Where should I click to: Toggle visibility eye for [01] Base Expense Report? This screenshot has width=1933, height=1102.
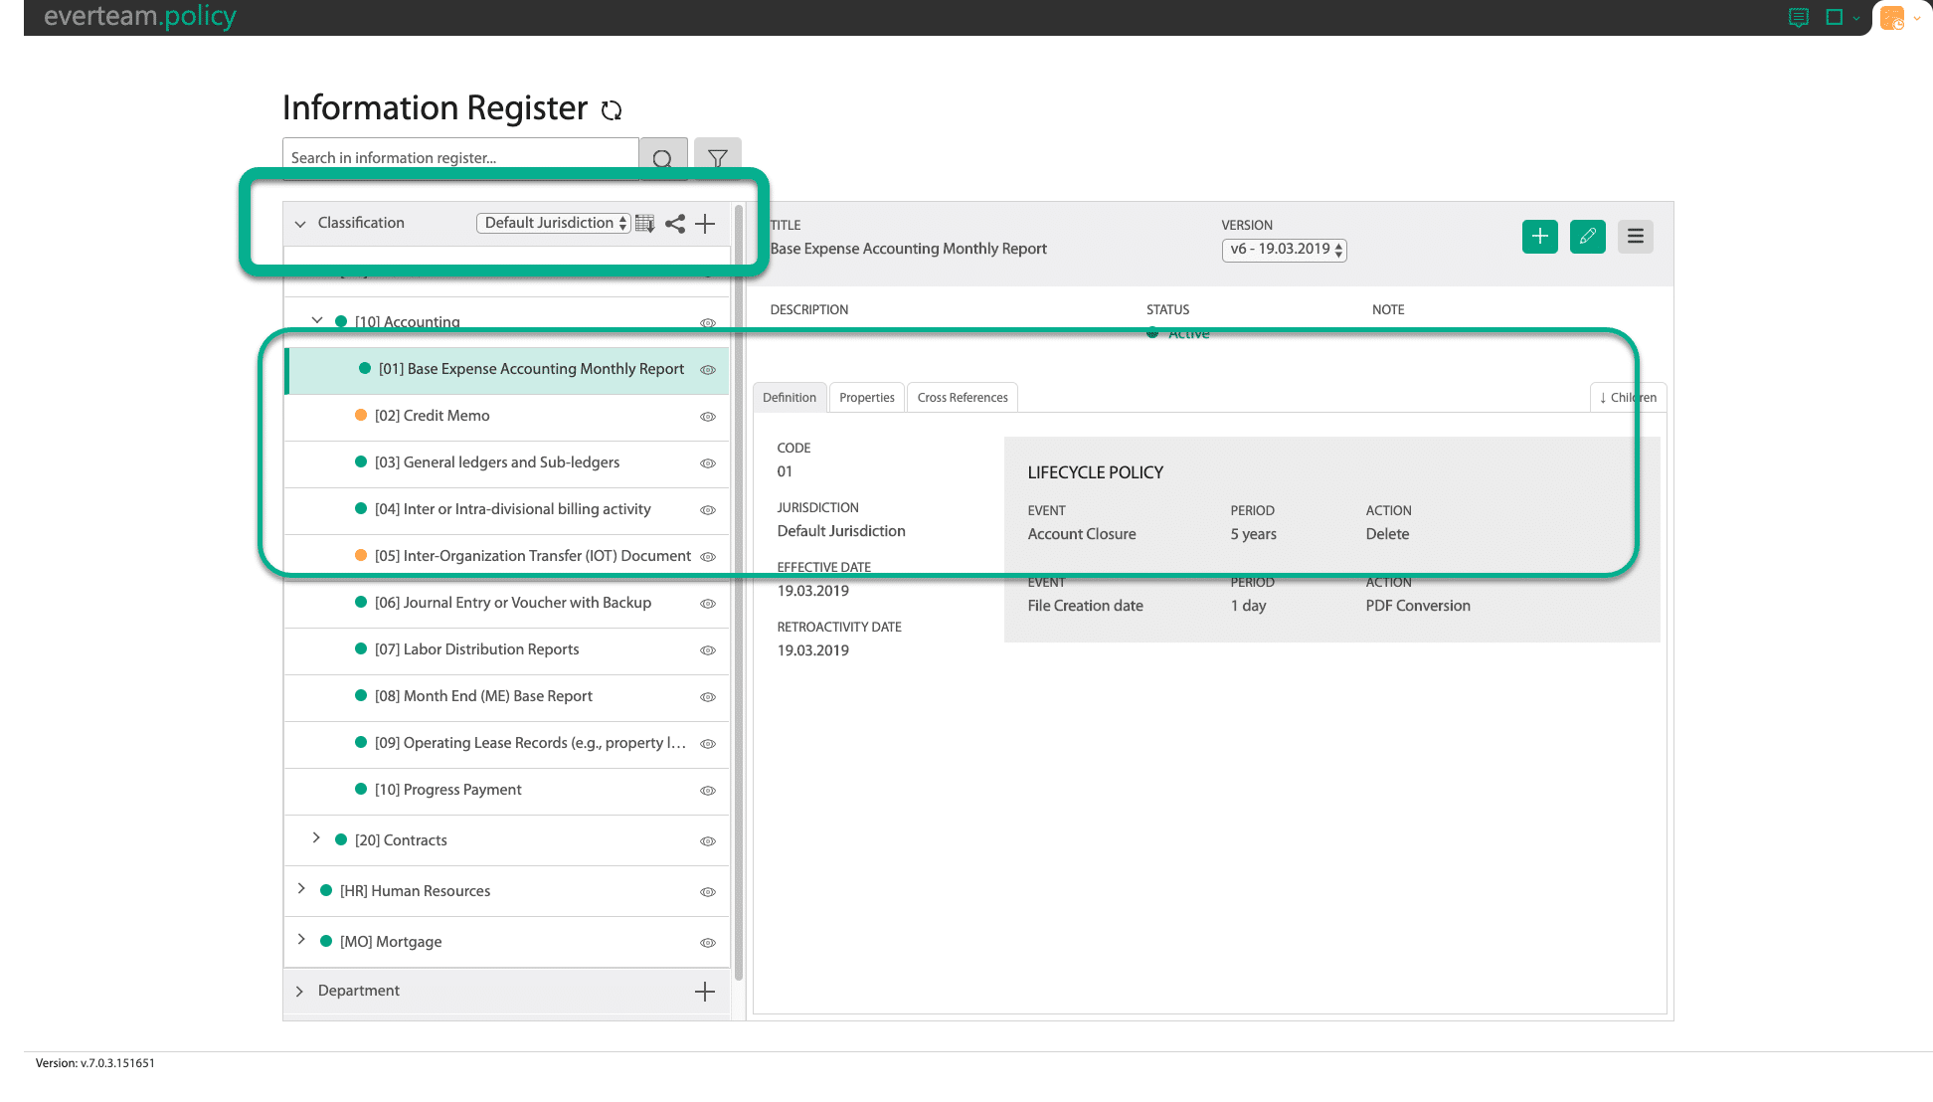tap(709, 370)
